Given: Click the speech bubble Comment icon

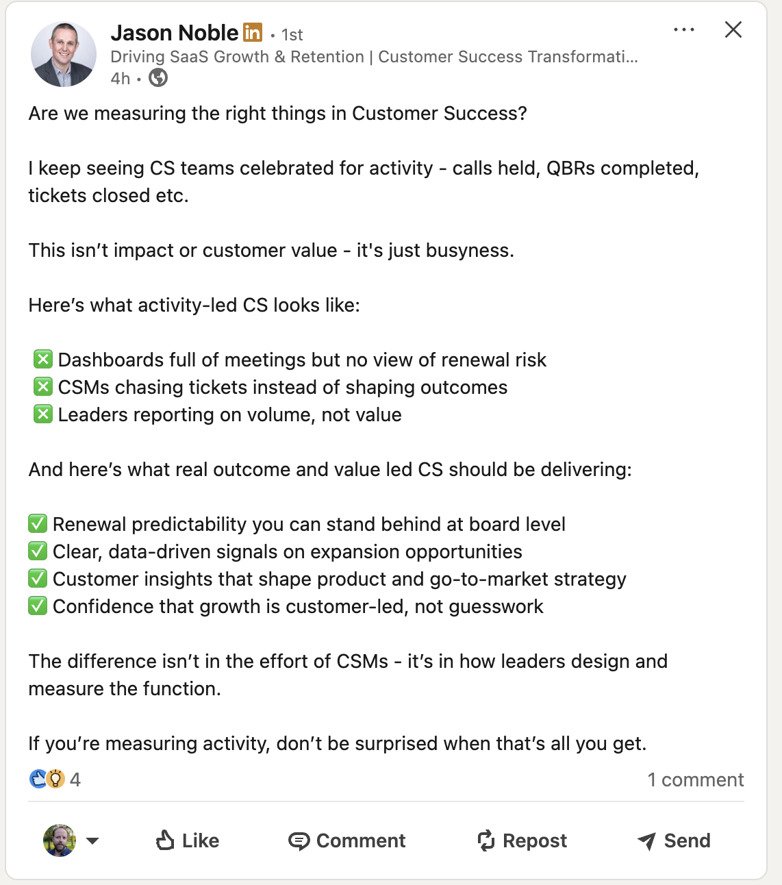Looking at the screenshot, I should point(299,840).
